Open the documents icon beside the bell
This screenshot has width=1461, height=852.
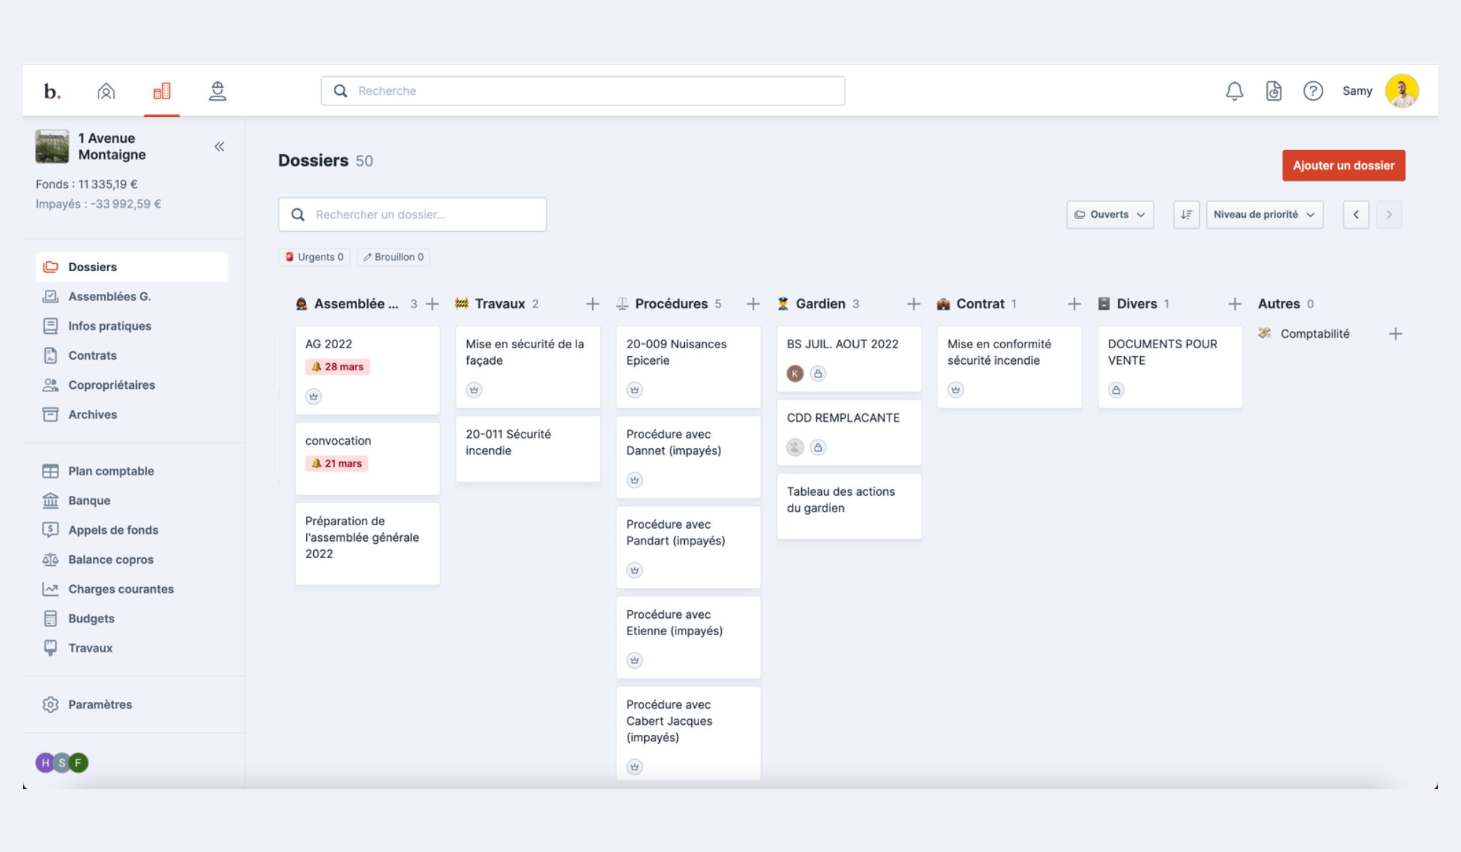[x=1273, y=91]
